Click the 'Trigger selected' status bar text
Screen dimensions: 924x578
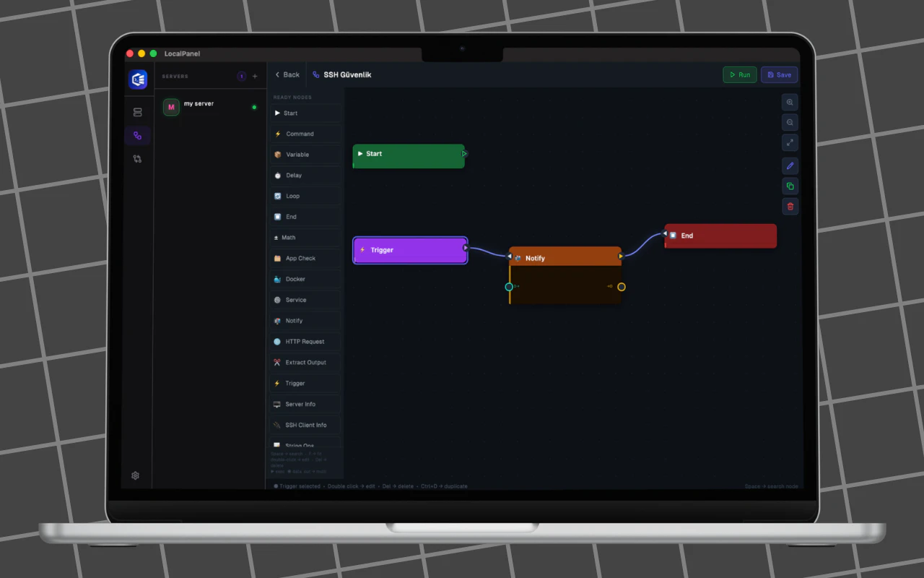300,486
